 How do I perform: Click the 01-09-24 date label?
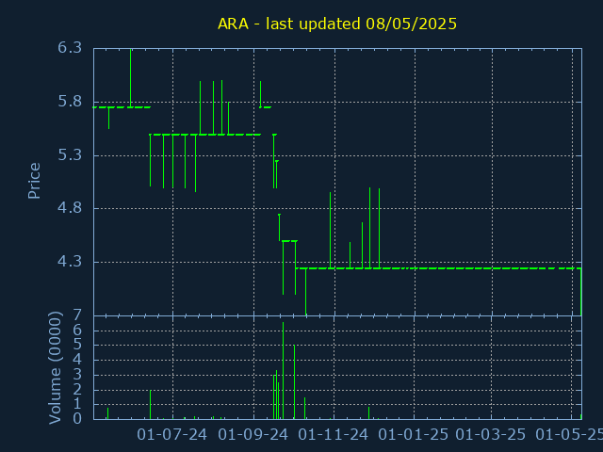[x=253, y=435]
